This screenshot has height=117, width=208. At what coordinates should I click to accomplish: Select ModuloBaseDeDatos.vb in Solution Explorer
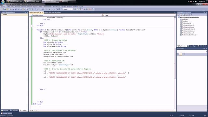pos(188,35)
